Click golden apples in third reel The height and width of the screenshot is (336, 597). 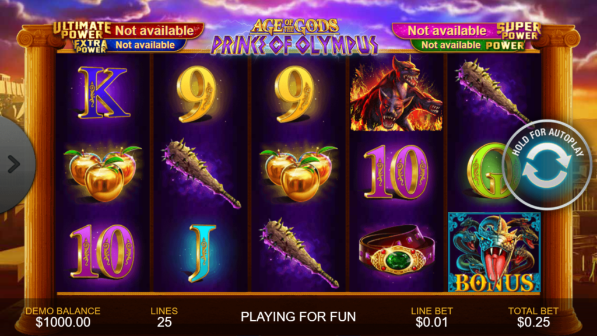[298, 173]
